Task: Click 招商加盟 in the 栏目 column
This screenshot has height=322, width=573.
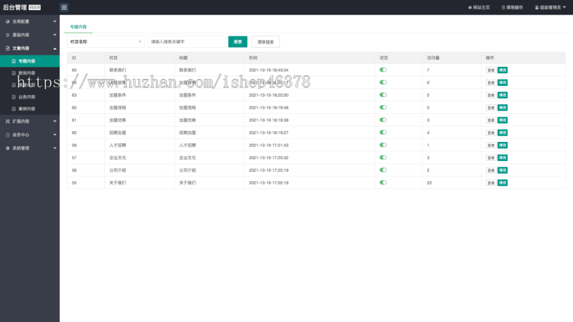Action: (x=118, y=132)
